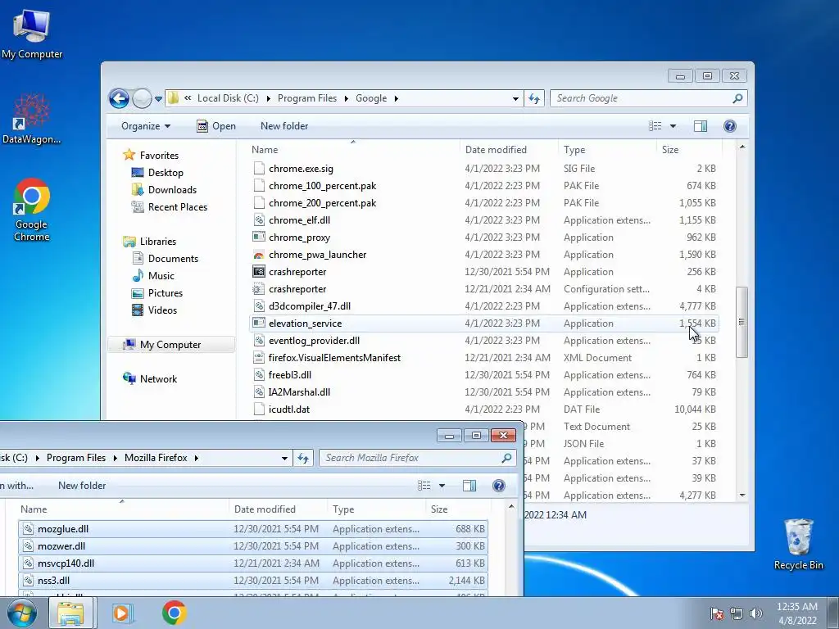The image size is (839, 629).
Task: Change view icon in Google window toolbar
Action: click(x=655, y=126)
